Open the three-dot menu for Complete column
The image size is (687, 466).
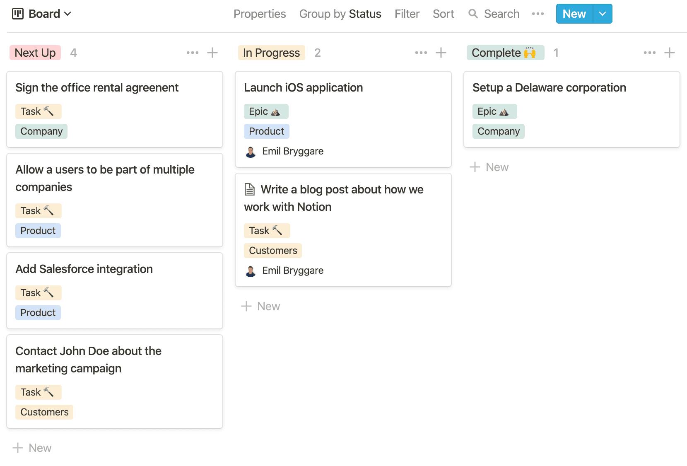point(650,53)
